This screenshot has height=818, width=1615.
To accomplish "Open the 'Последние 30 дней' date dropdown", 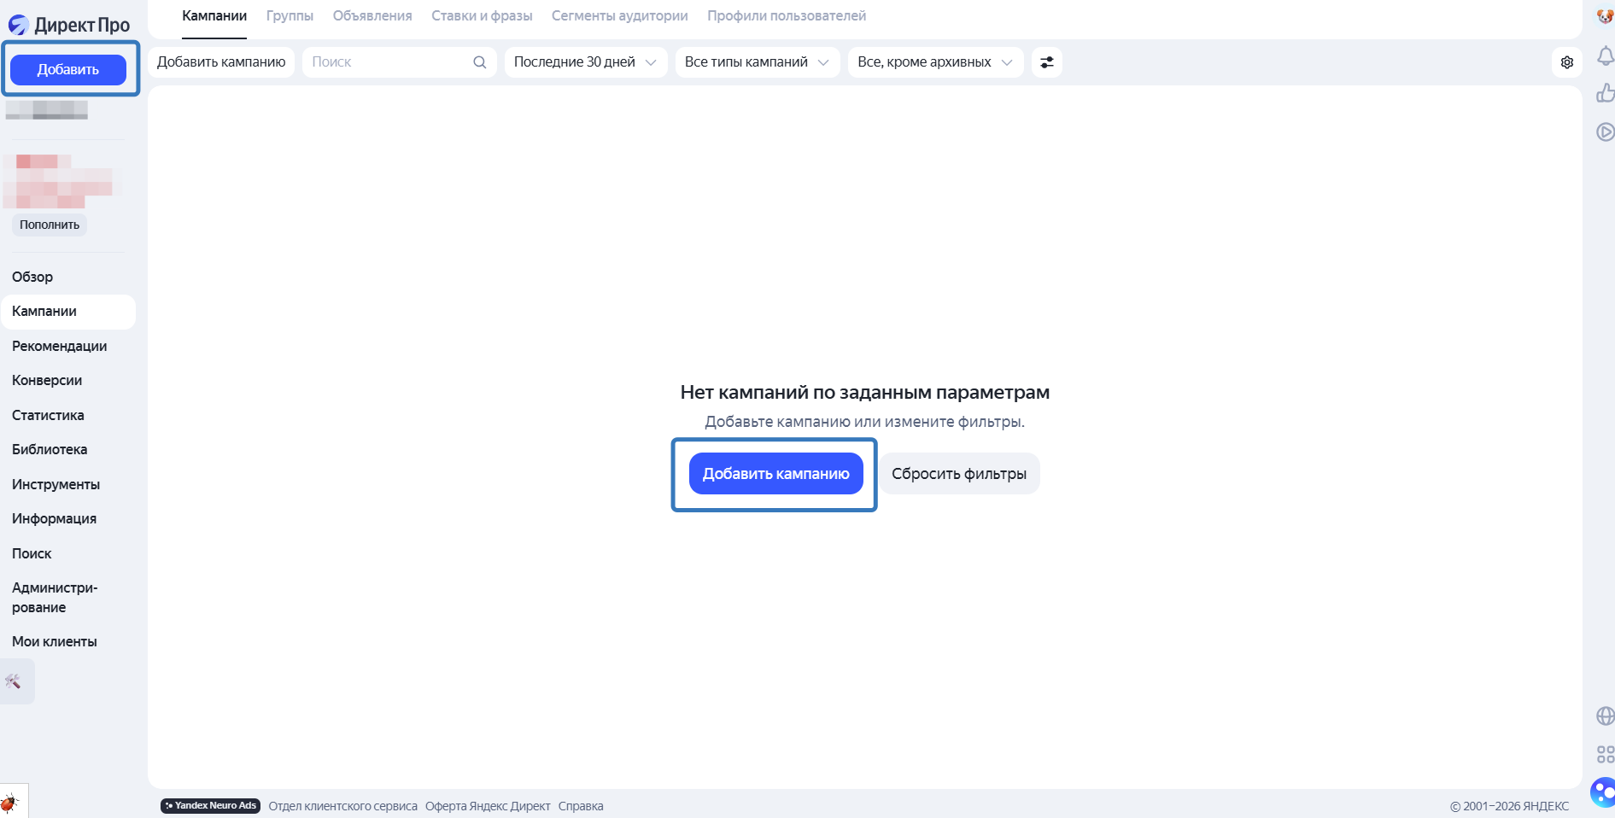I will [584, 61].
